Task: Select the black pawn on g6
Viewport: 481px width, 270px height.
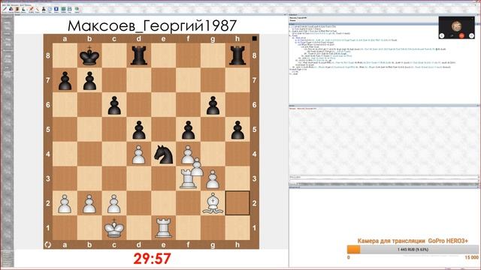Action: point(213,105)
